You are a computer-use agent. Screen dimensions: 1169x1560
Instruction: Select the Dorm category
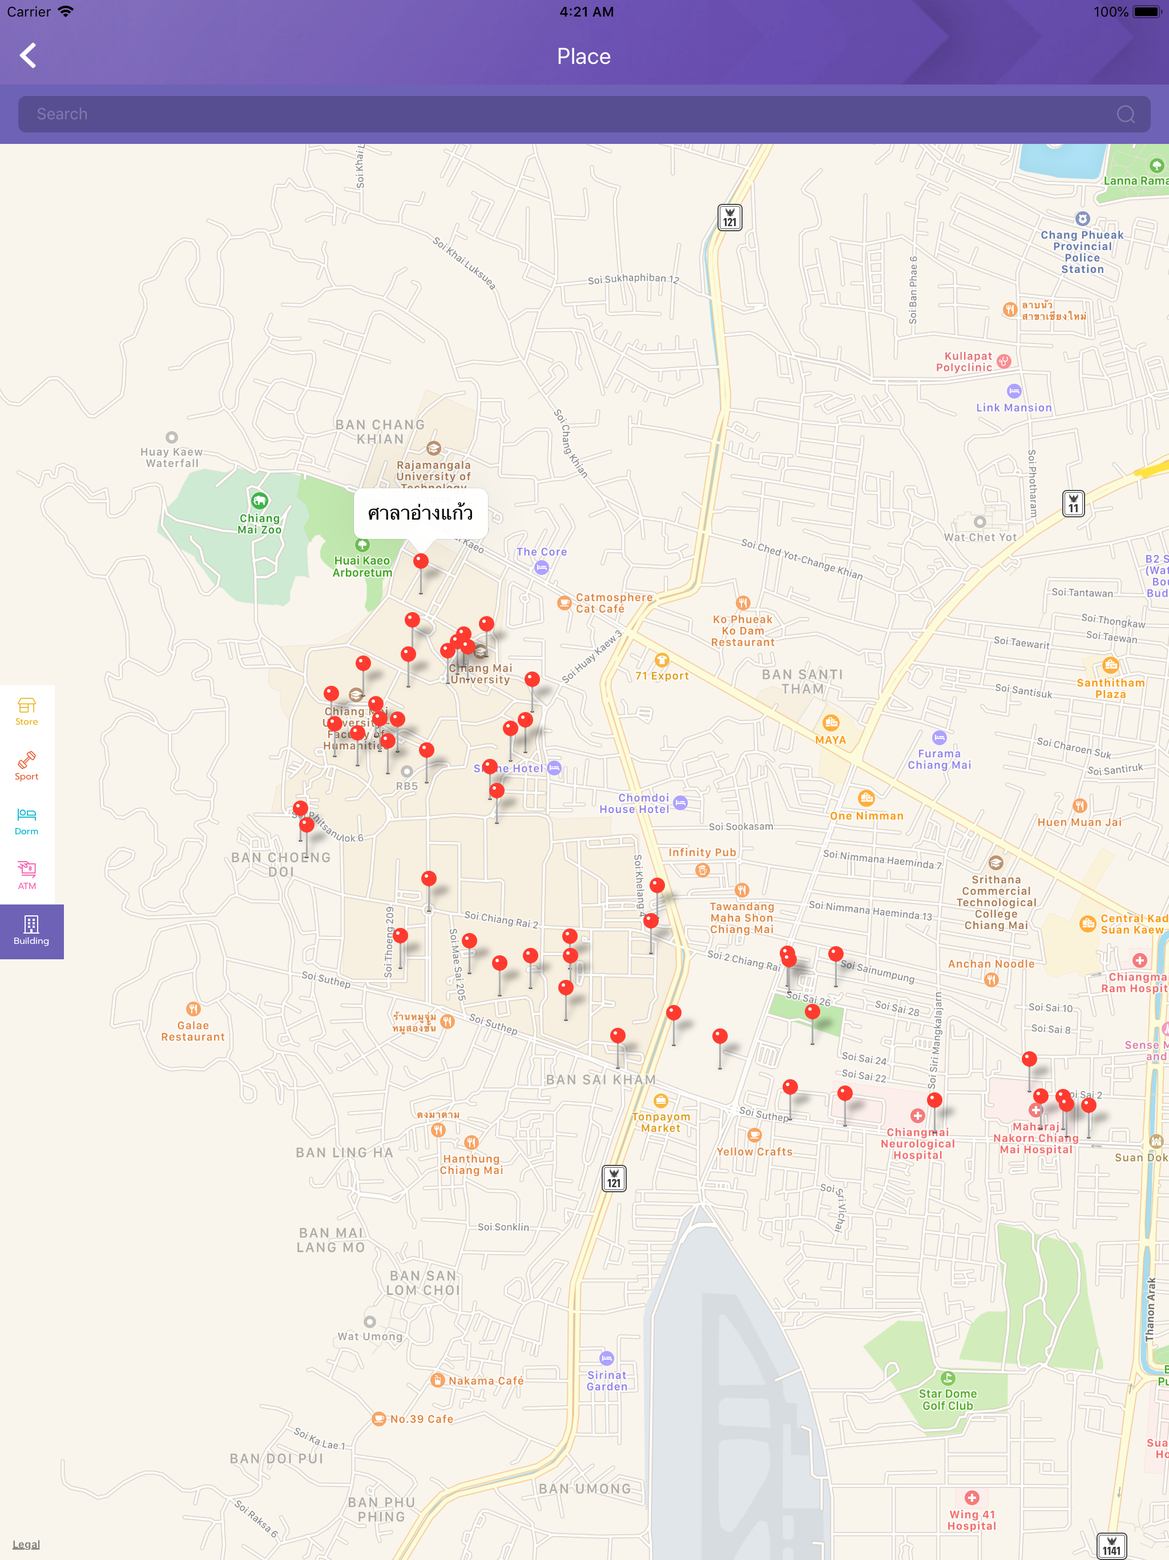coord(27,822)
